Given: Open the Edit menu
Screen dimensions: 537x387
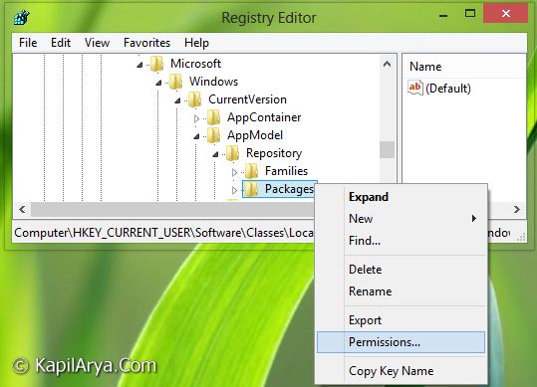Looking at the screenshot, I should pyautogui.click(x=61, y=43).
